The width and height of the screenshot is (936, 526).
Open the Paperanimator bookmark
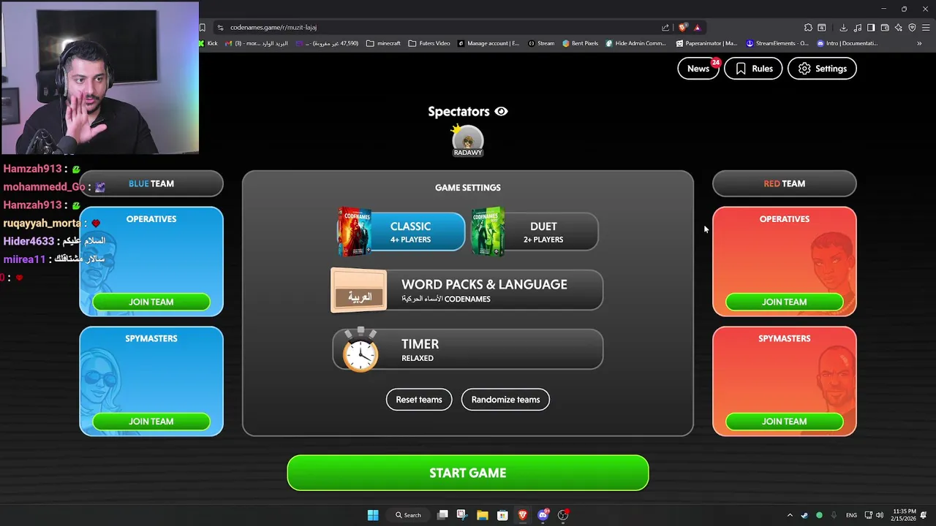click(706, 43)
